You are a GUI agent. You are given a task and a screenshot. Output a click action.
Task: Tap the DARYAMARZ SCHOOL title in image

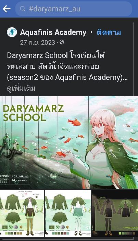pos(33,113)
